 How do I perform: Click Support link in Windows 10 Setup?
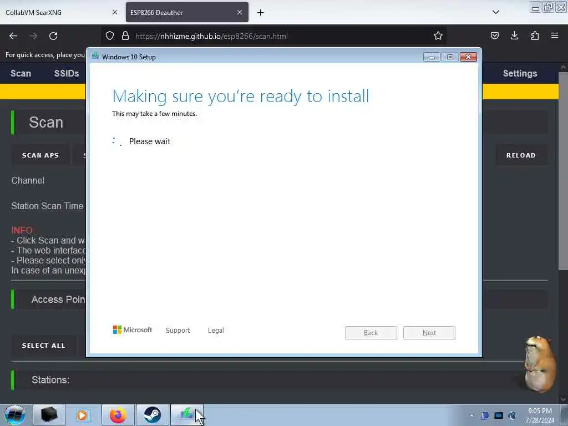click(x=178, y=331)
